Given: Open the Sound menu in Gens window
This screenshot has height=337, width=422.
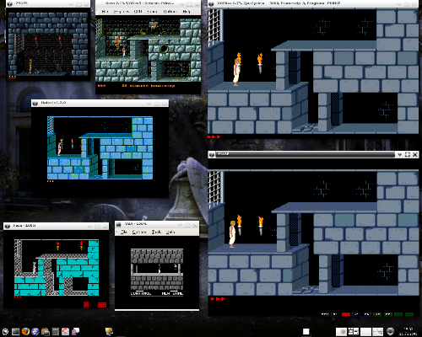Looking at the screenshot, I should pos(152,12).
